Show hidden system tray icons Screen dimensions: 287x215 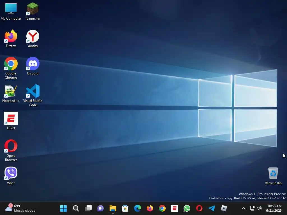[244, 208]
